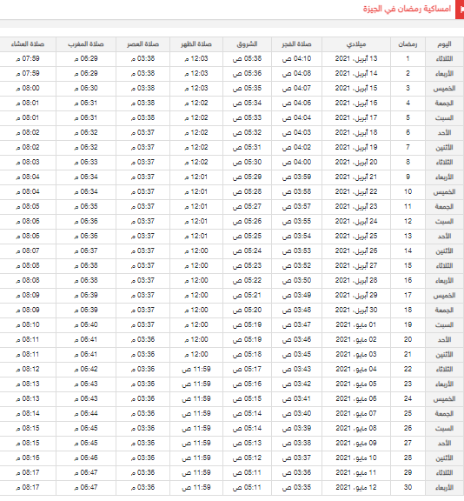Viewport: 464px width, 501px height.
Task: Click the date cell 13 أبريل 2021
Action: click(x=356, y=59)
